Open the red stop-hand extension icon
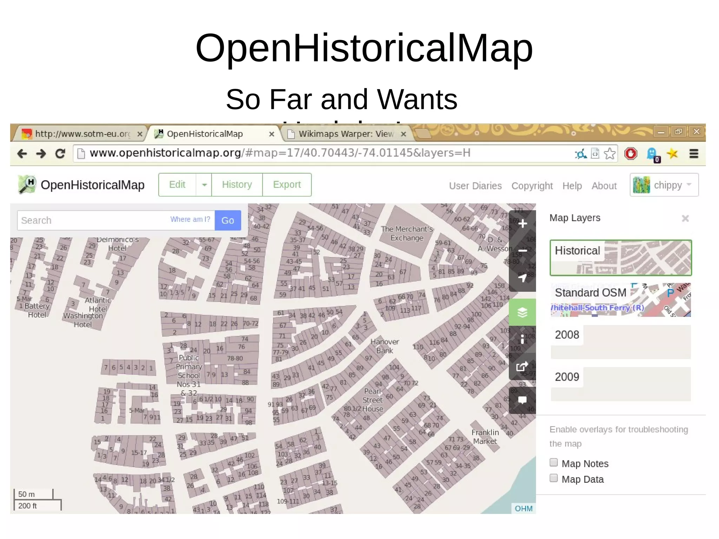 click(x=631, y=153)
